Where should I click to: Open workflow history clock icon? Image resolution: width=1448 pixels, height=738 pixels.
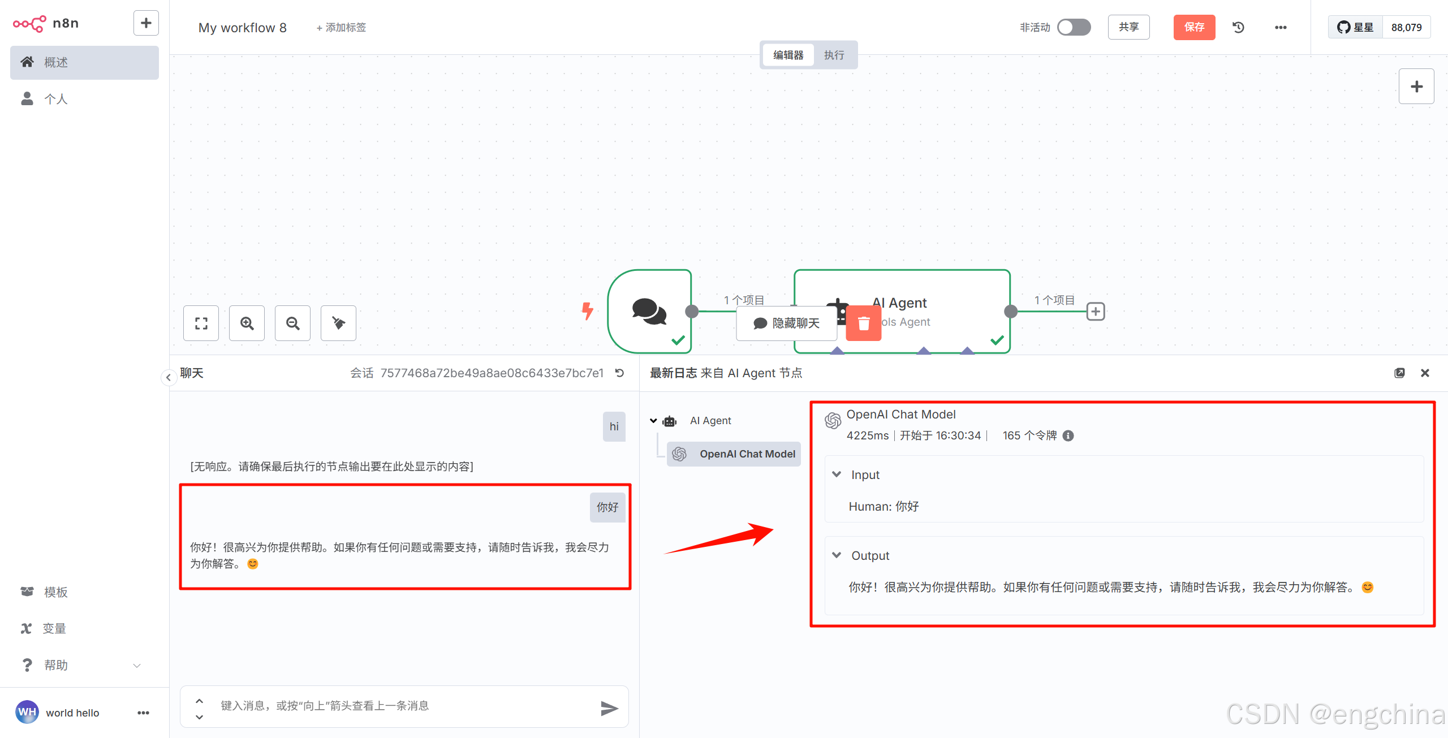click(1238, 27)
